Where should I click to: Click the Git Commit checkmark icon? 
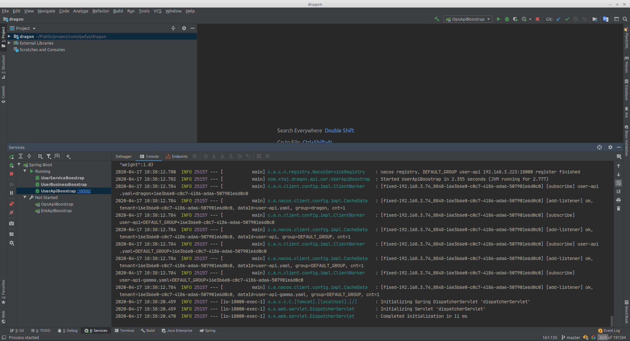click(567, 19)
